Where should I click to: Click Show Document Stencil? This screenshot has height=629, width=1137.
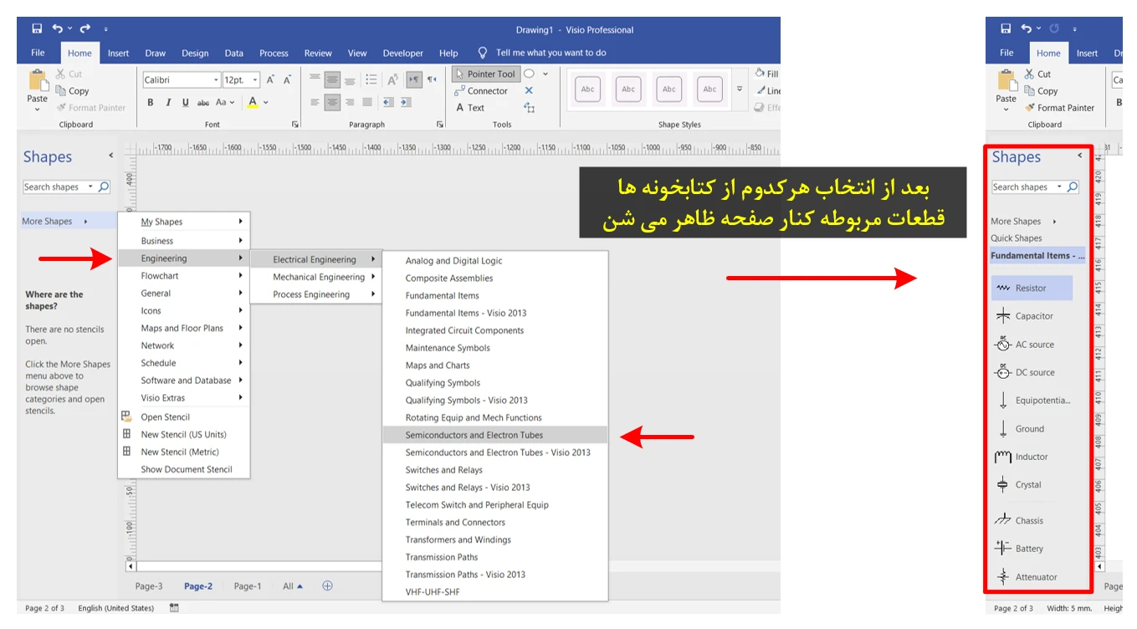click(187, 469)
